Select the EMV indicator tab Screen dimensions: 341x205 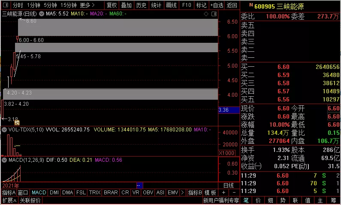(x=173, y=193)
